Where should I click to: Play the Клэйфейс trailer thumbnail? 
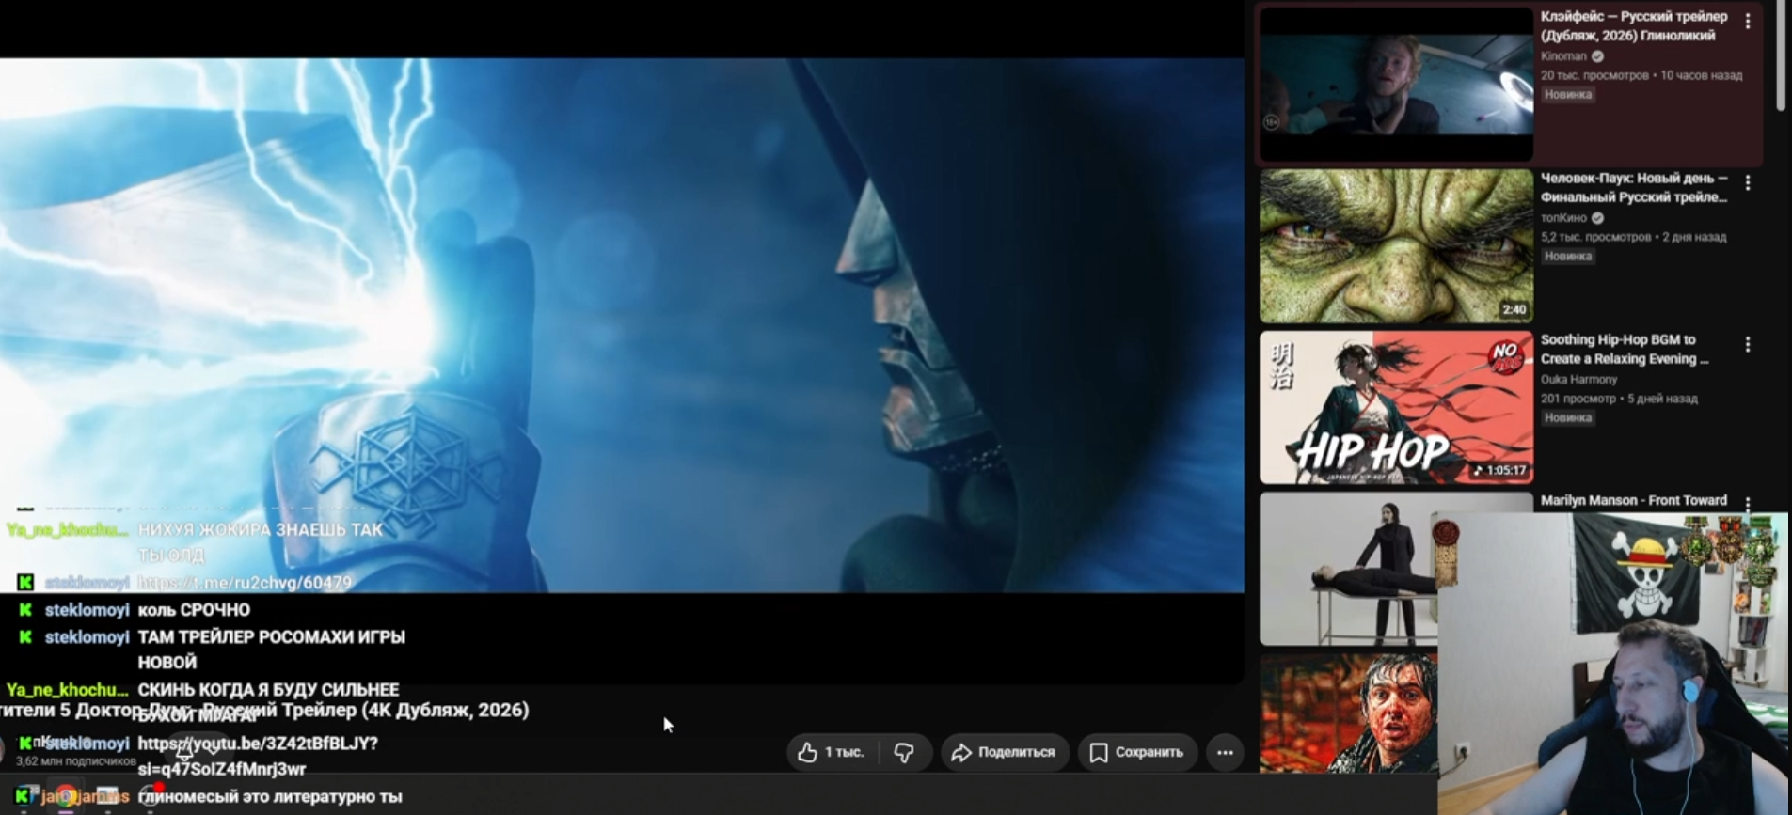(1396, 84)
